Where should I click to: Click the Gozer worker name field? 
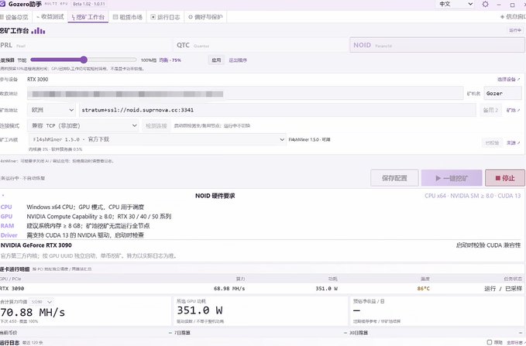503,94
